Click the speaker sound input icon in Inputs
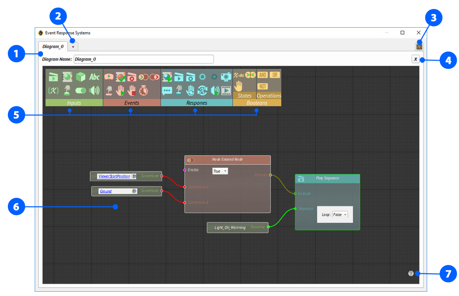Image resolution: width=459 pixels, height=296 pixels. (94, 90)
